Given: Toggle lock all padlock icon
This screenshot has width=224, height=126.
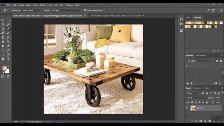Looking at the screenshot, I should (206, 102).
